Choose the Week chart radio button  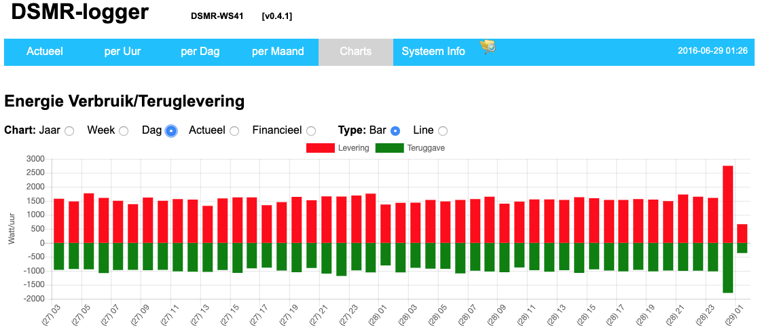coord(124,131)
